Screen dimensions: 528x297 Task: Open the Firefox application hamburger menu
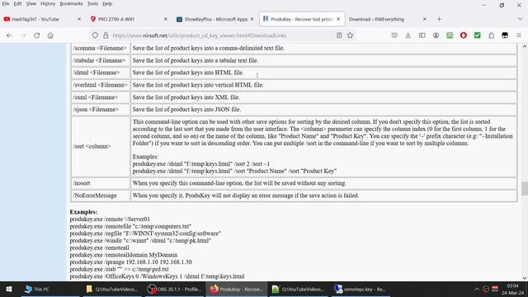coord(519,35)
